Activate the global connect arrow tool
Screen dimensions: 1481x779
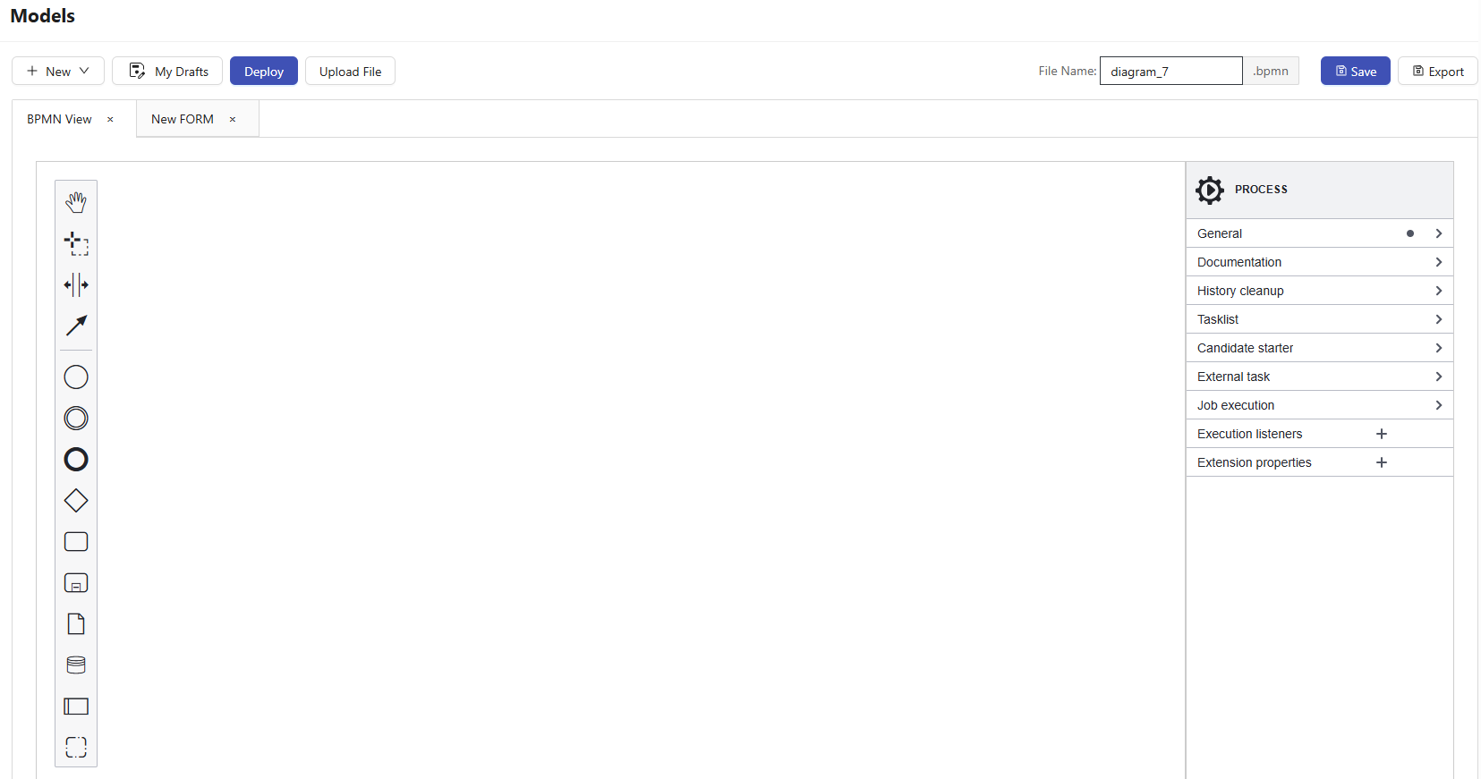(x=76, y=326)
